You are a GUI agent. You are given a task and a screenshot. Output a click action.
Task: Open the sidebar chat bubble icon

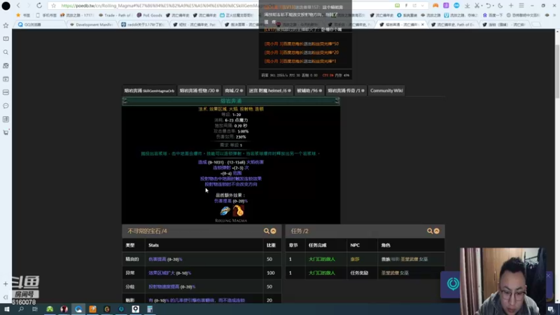point(6,106)
